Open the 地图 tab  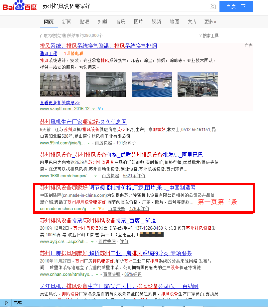click(x=175, y=22)
